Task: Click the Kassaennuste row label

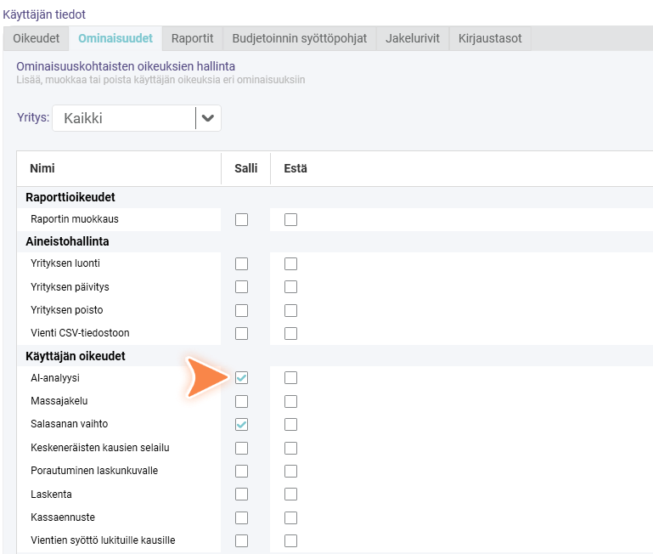Action: (x=63, y=517)
